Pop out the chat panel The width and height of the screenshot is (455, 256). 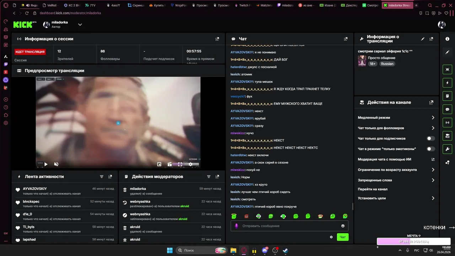click(346, 39)
